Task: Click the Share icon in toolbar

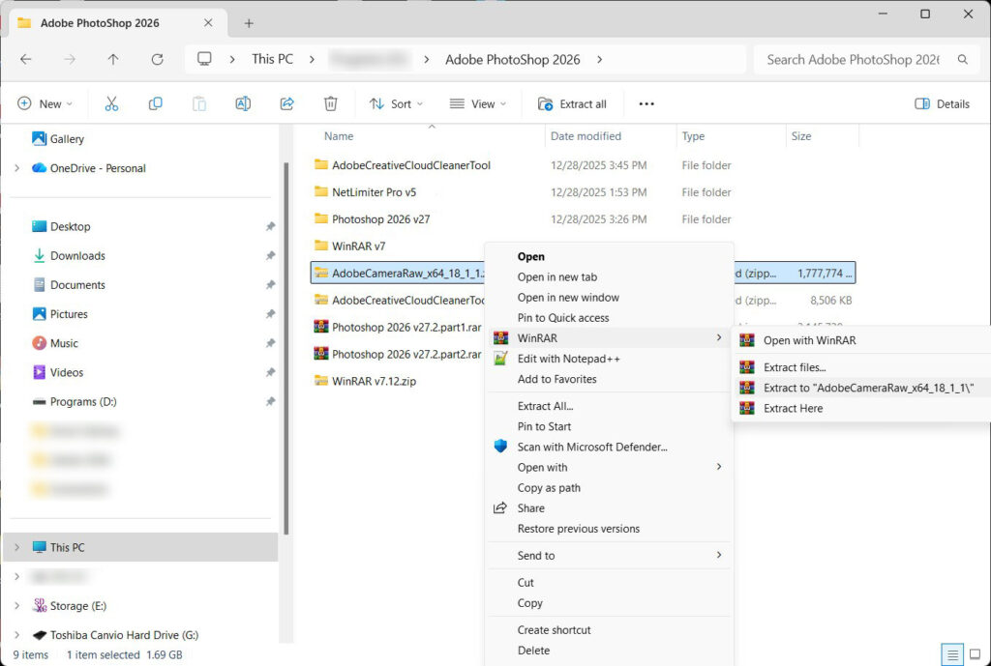Action: [x=286, y=103]
